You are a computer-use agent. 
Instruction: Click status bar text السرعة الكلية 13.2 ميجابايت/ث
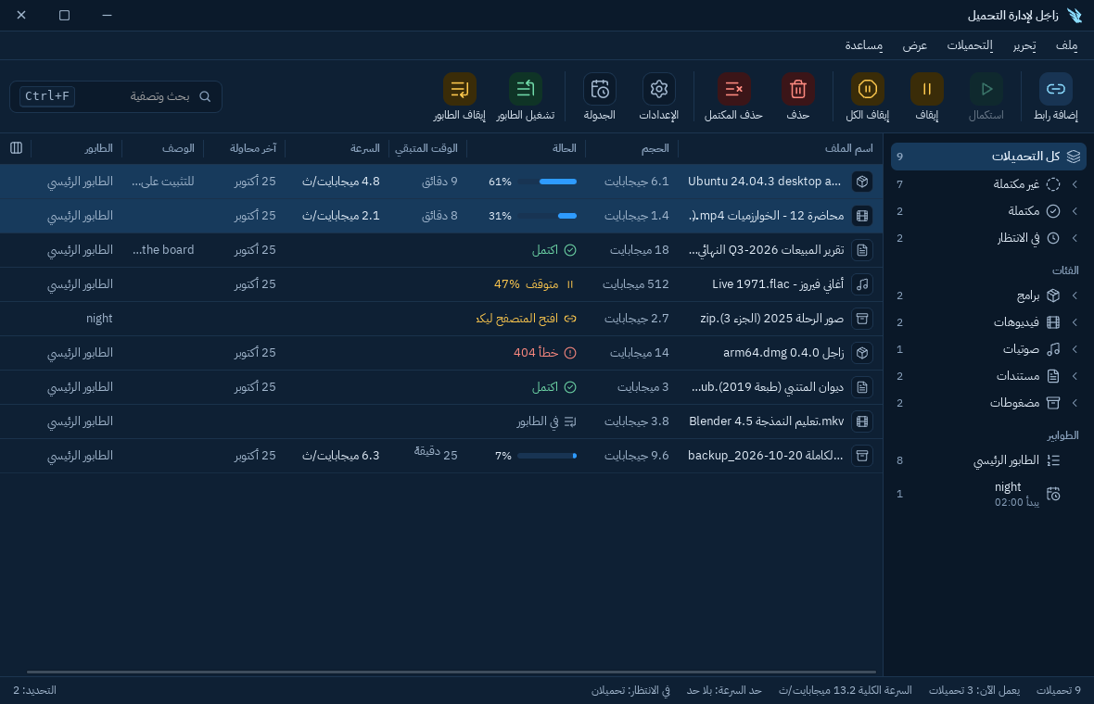tap(845, 690)
